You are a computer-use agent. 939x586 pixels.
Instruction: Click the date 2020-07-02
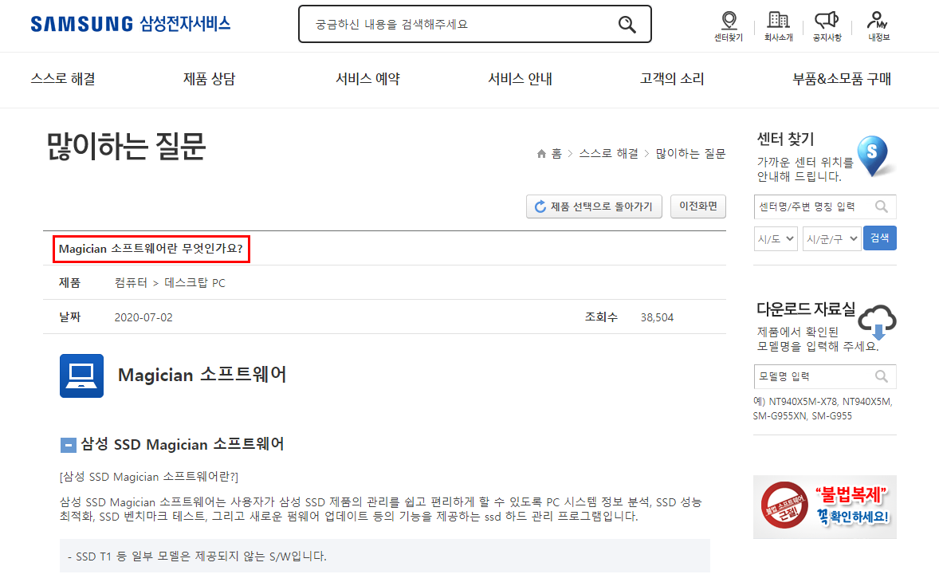pos(143,317)
